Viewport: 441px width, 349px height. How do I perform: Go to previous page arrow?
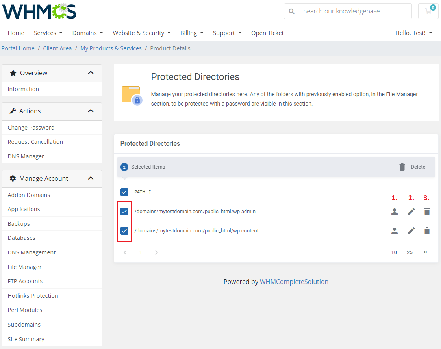tap(125, 252)
